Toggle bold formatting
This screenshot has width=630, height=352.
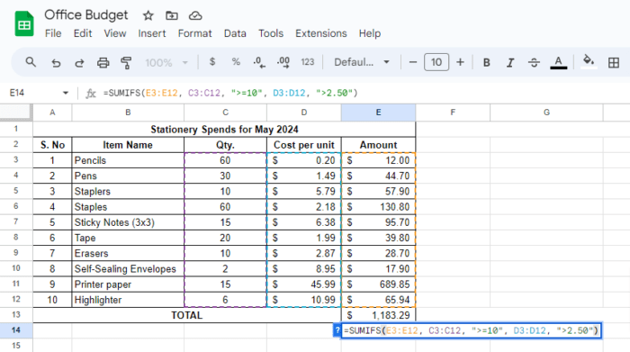486,63
